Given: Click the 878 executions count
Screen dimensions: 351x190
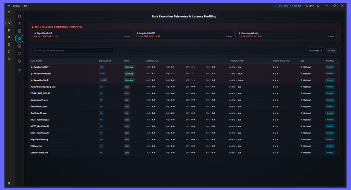Looking at the screenshot, I should (102, 74).
